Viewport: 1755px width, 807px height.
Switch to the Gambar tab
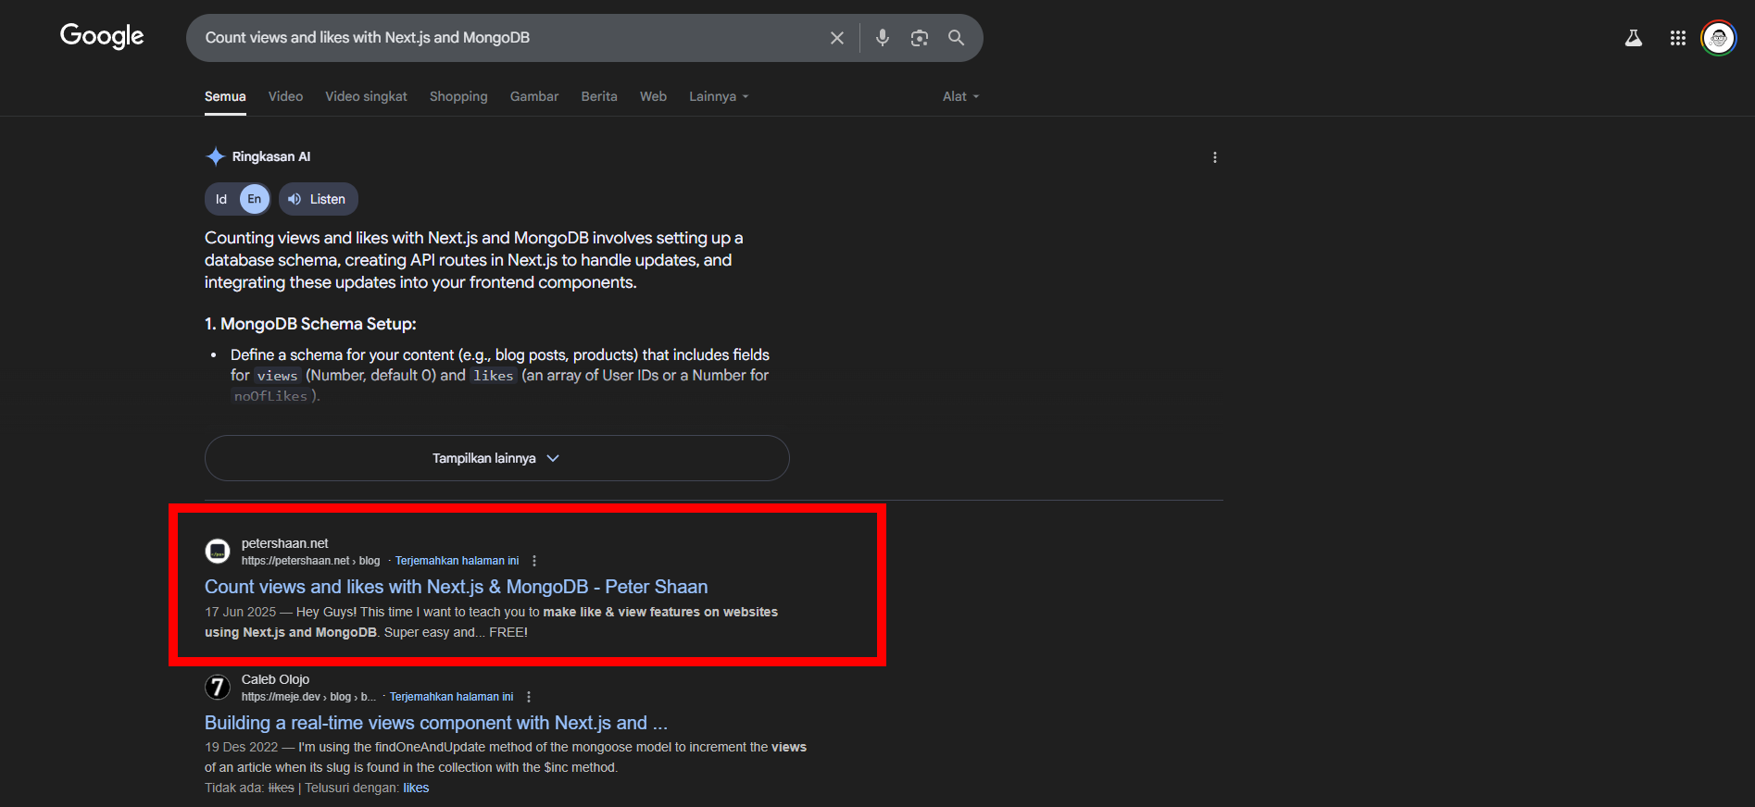click(x=534, y=96)
